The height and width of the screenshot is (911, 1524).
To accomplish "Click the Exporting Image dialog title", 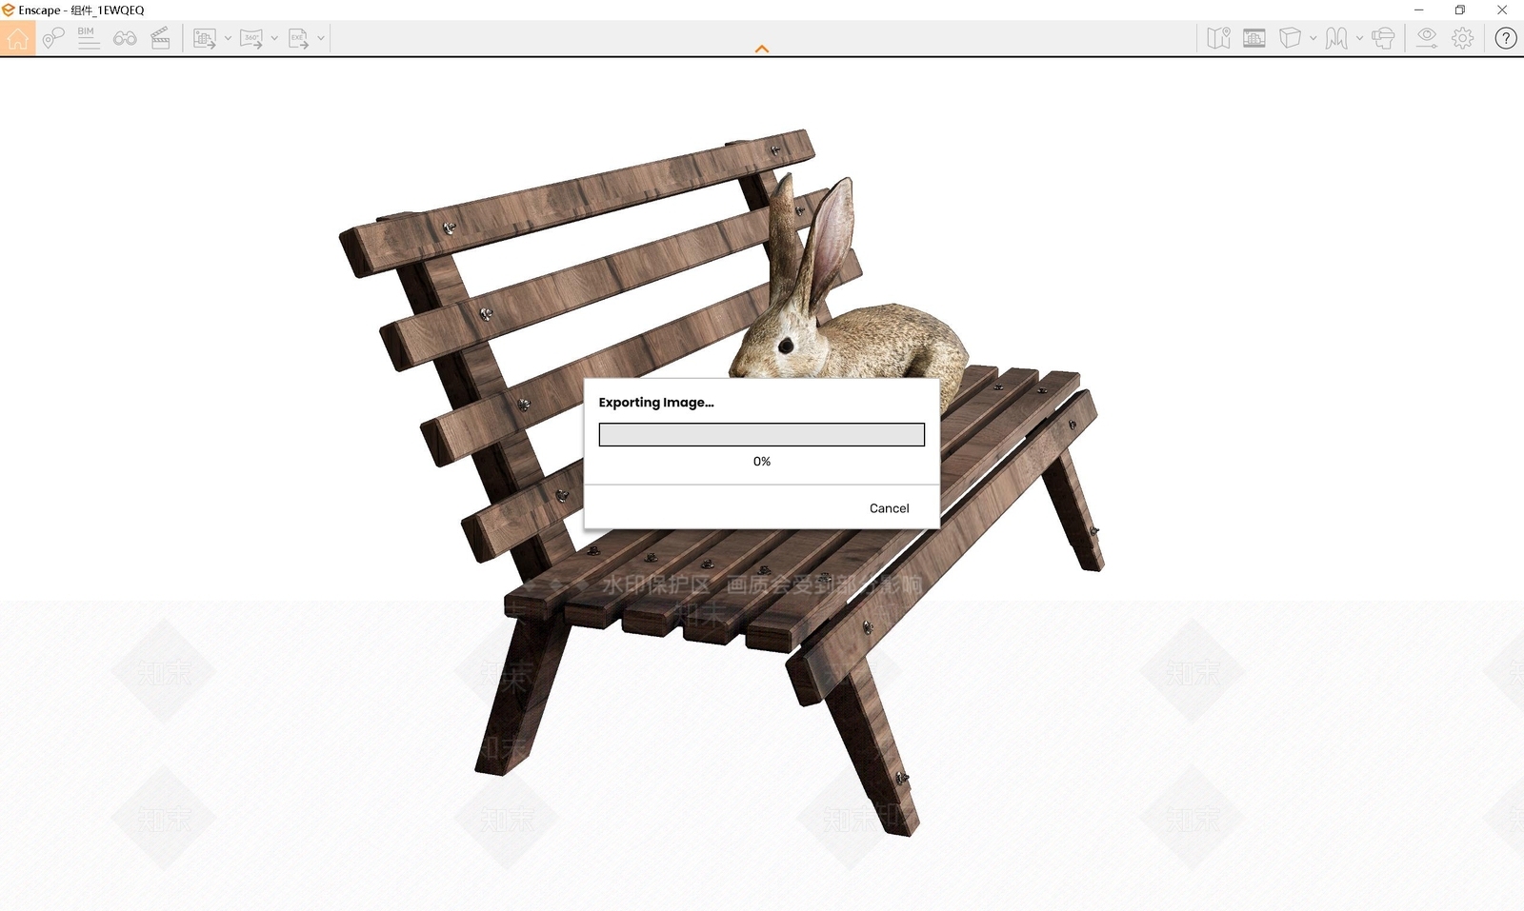I will 656,403.
